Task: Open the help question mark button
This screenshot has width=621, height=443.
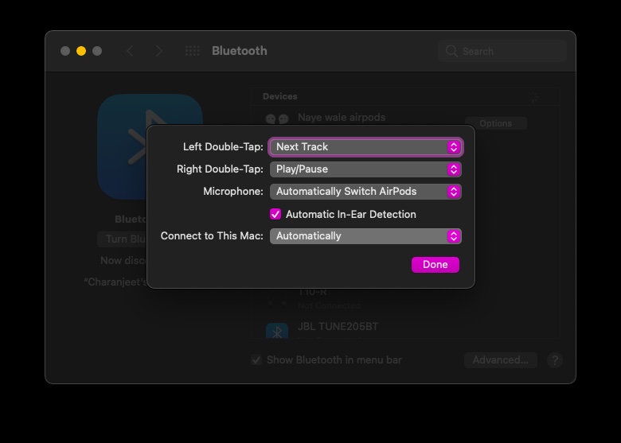Action: 554,360
